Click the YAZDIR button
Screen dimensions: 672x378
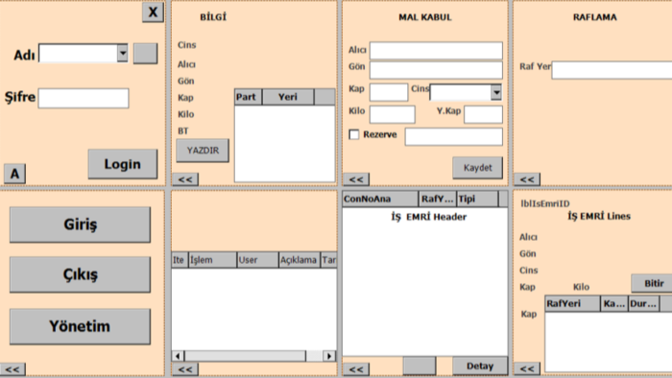(x=203, y=151)
